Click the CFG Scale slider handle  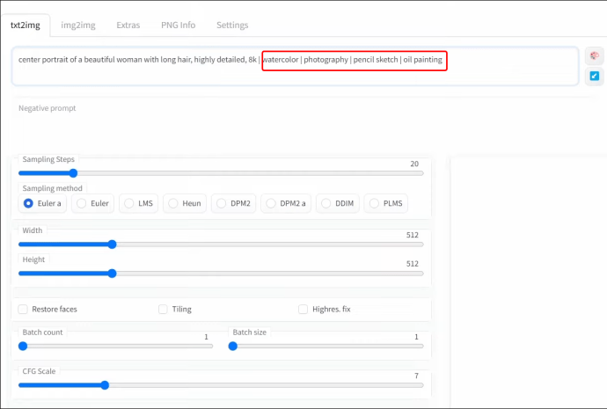click(105, 385)
